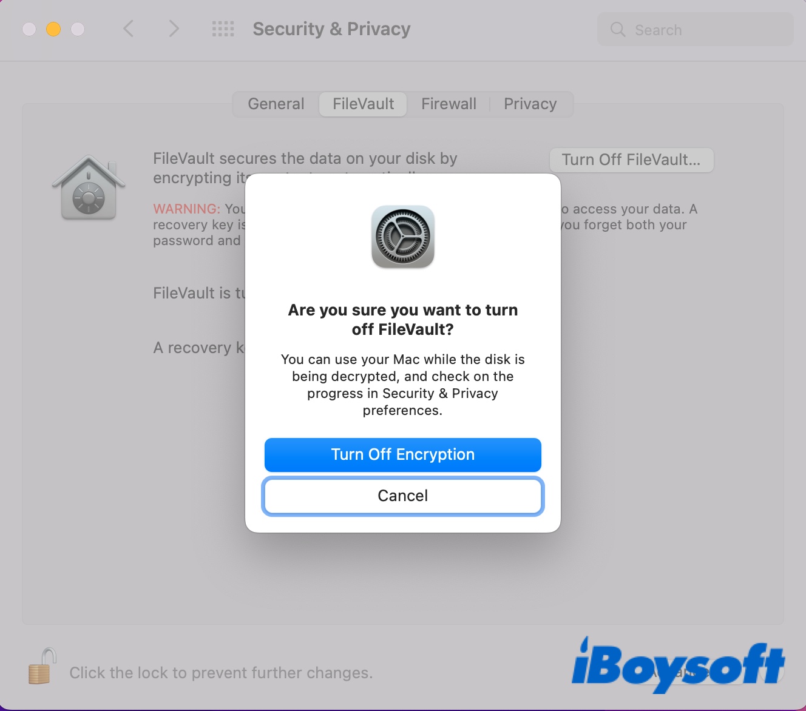
Task: Click the yellow minimize traffic light
Action: (x=53, y=28)
